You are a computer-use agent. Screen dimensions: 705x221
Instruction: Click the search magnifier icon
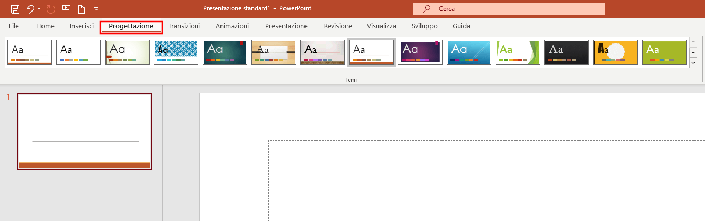point(427,9)
